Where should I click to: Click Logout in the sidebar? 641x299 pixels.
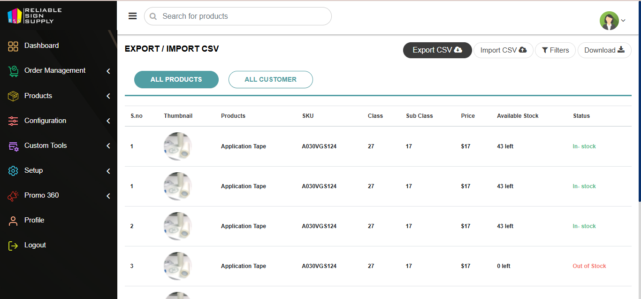click(x=35, y=245)
